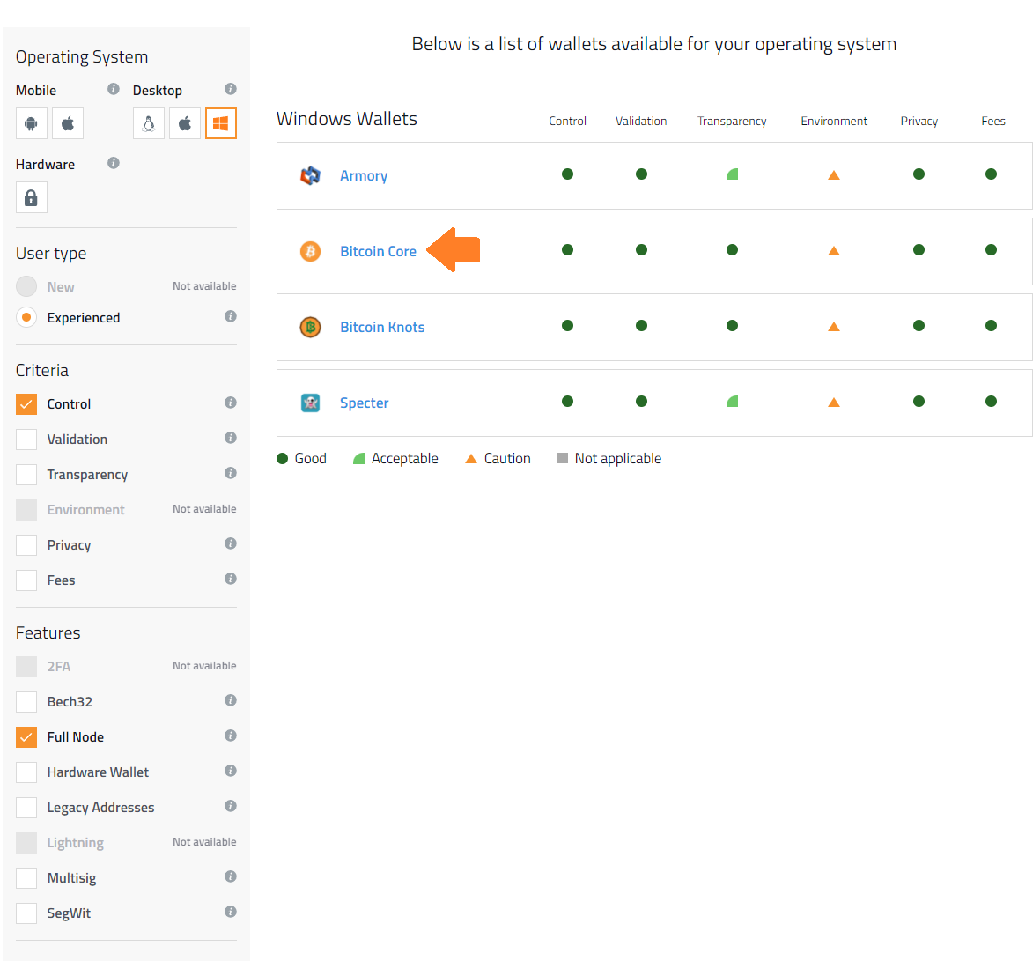
Task: Click the Environment column header
Action: (x=833, y=122)
